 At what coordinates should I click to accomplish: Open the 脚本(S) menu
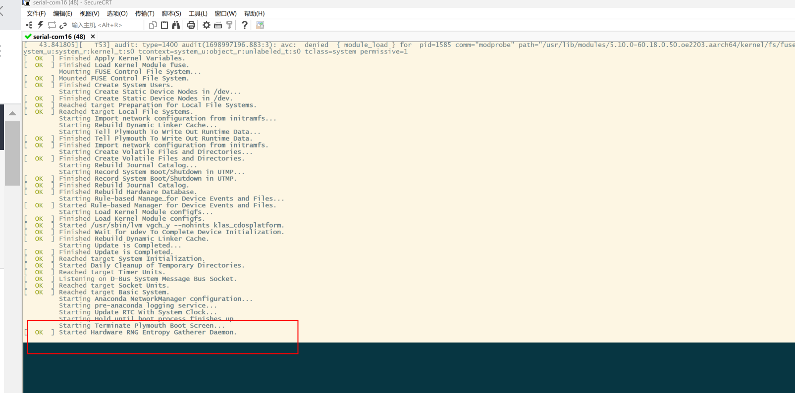tap(171, 13)
